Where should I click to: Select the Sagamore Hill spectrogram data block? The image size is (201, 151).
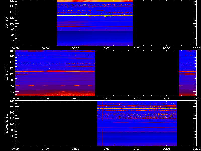[x=137, y=123]
